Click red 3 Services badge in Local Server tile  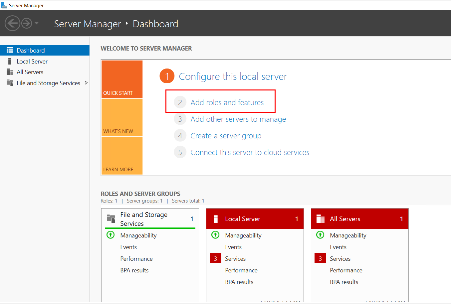point(215,258)
